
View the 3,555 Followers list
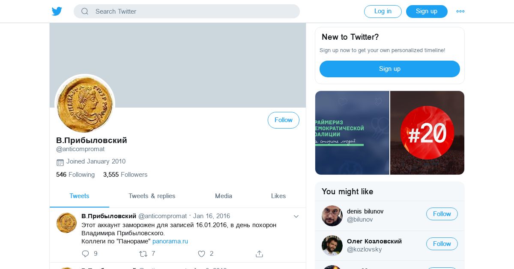coord(125,175)
